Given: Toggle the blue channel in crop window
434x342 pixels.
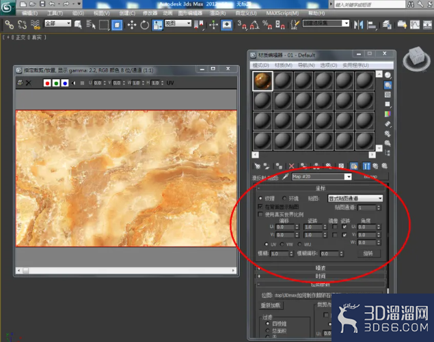Looking at the screenshot, I should click(x=65, y=83).
